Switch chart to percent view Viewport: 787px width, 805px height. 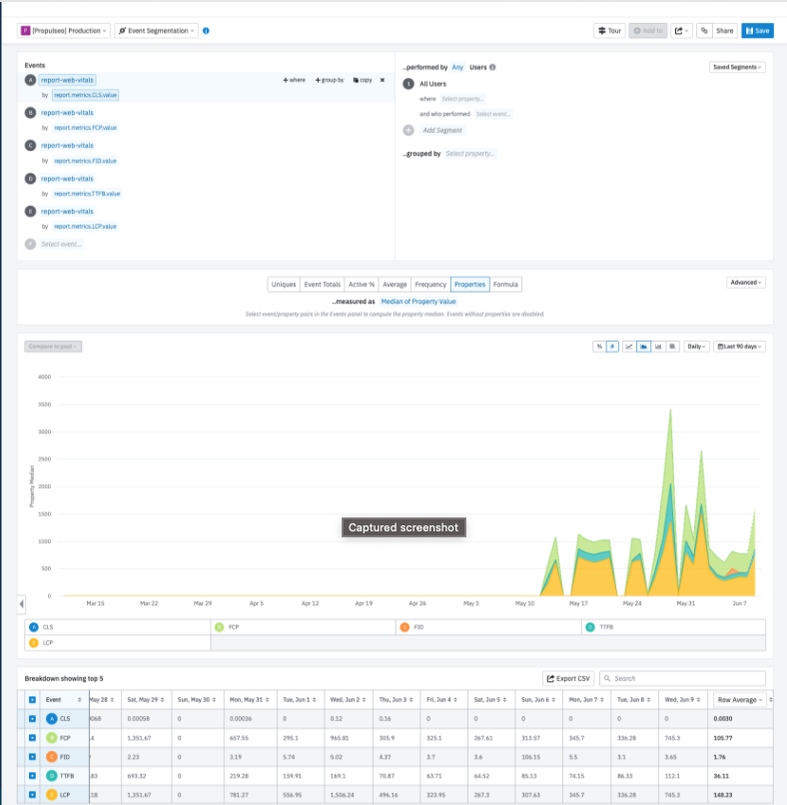[599, 347]
